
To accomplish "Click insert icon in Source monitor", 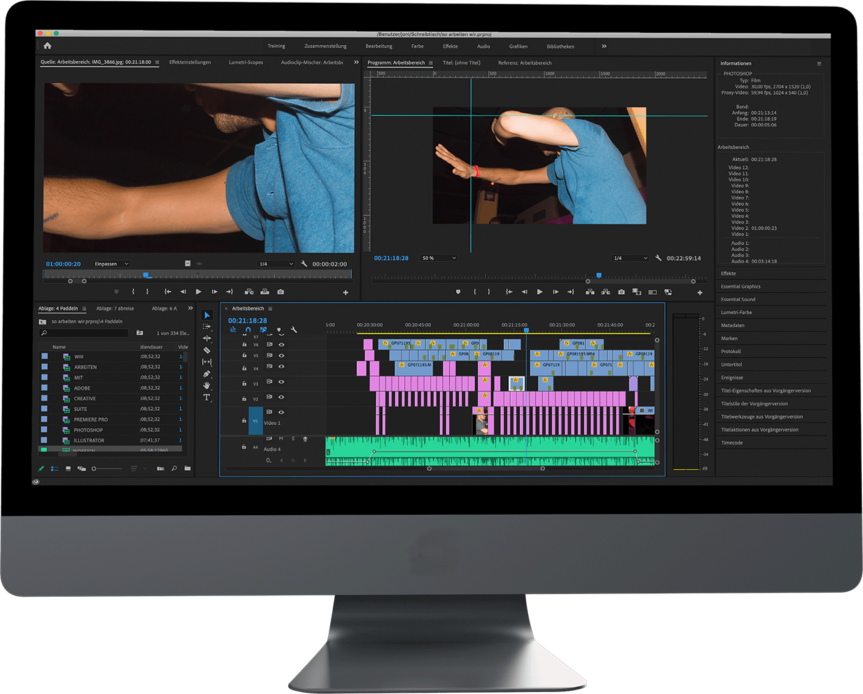I will (x=249, y=292).
